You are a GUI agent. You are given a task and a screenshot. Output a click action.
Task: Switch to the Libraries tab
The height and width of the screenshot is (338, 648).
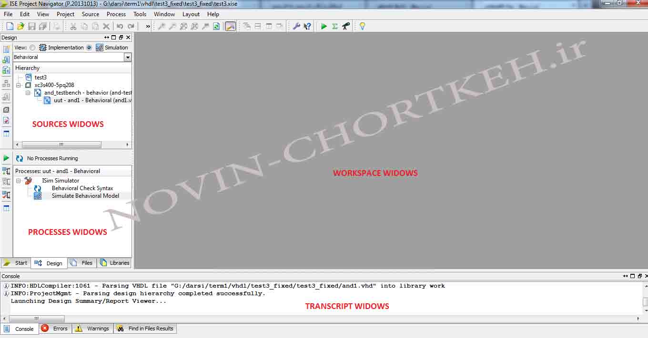(114, 263)
